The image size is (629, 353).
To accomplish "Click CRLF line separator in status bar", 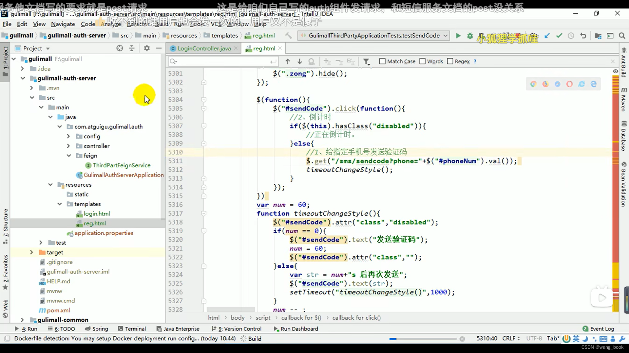I will (x=511, y=339).
